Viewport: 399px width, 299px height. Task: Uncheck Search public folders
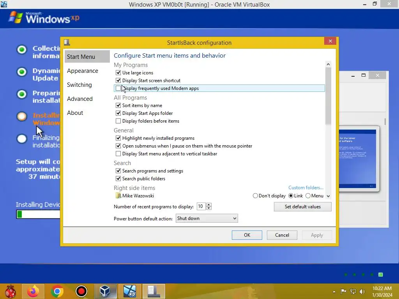[118, 178]
